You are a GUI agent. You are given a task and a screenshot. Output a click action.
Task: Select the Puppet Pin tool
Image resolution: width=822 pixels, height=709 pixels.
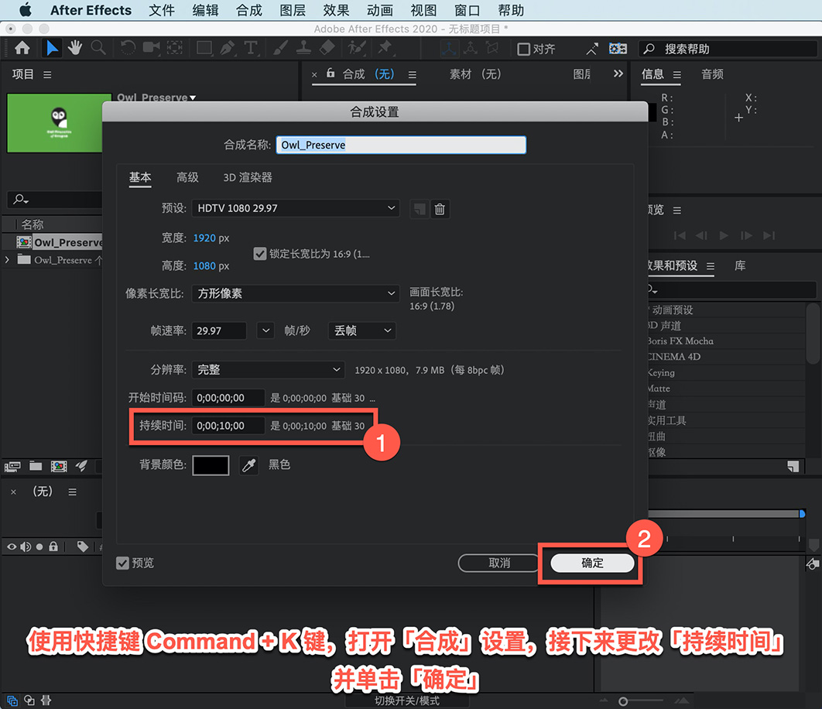pos(385,48)
